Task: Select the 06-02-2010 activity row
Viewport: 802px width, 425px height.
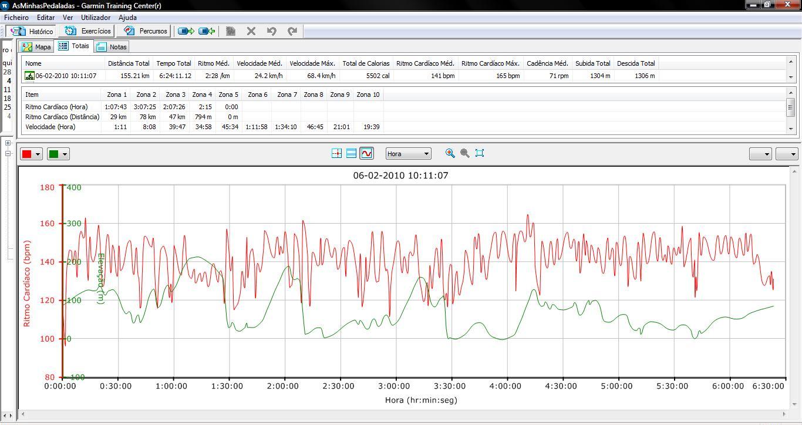Action: point(63,75)
